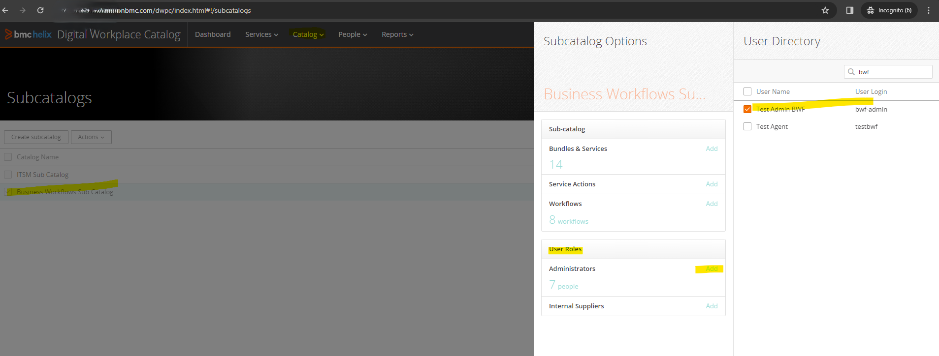Click the User Login column header
The image size is (939, 356).
coord(871,91)
